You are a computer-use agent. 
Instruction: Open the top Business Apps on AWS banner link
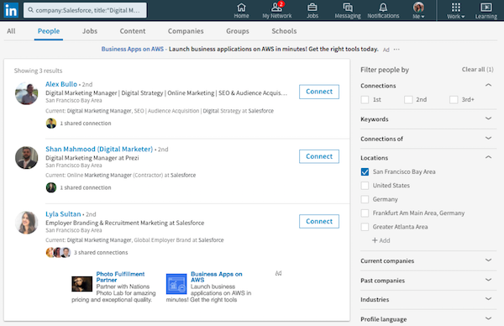point(133,50)
